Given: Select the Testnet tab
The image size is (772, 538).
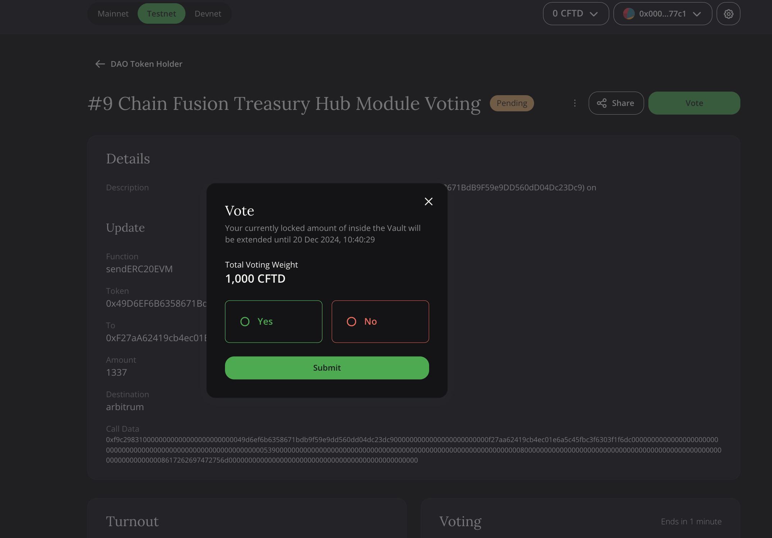Looking at the screenshot, I should coord(161,13).
